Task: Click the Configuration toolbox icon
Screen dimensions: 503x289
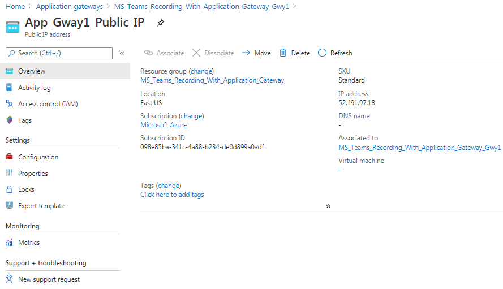Action: [9, 157]
